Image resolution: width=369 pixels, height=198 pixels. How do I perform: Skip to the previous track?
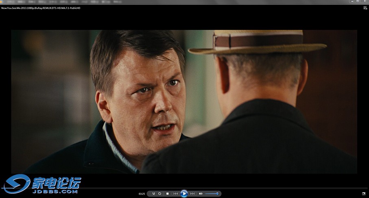pyautogui.click(x=175, y=194)
